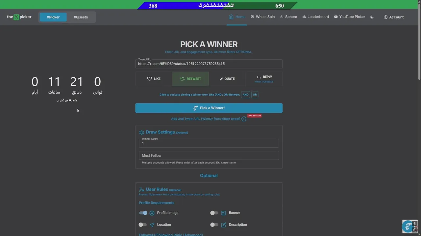The width and height of the screenshot is (421, 236).
Task: Open the Account menu
Action: (394, 17)
